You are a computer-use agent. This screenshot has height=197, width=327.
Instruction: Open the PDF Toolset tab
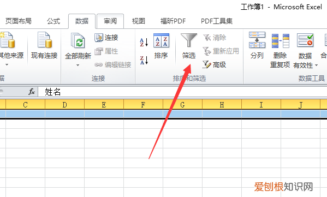217,21
